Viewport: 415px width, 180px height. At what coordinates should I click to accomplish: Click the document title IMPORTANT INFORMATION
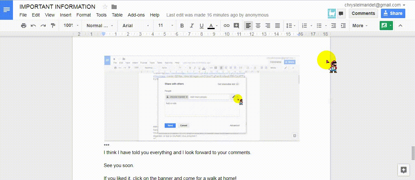57,7
